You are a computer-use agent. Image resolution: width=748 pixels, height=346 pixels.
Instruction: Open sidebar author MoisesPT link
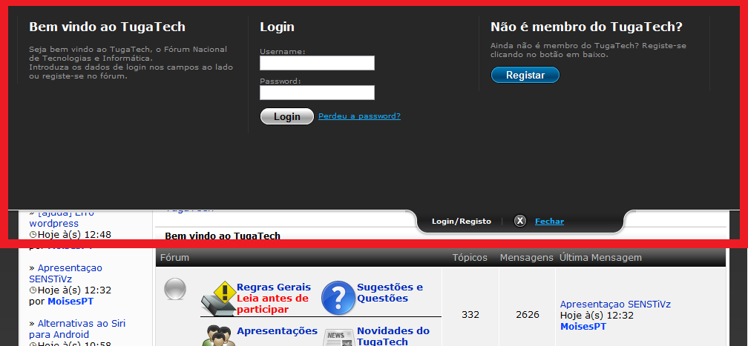(70, 302)
